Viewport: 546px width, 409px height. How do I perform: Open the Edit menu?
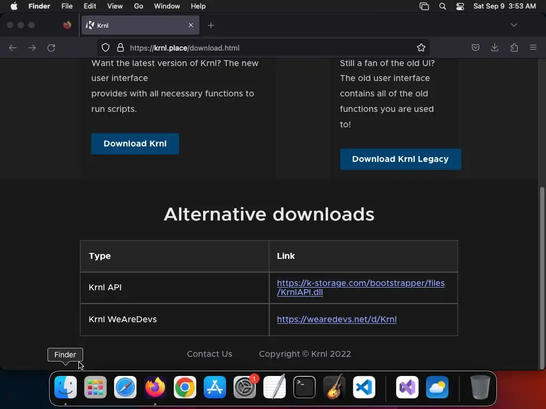[90, 6]
